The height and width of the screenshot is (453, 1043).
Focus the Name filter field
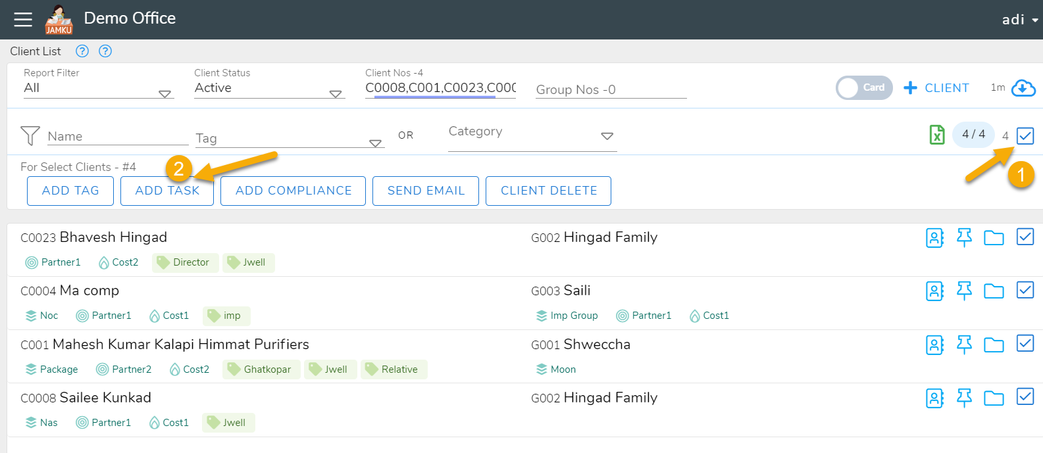click(x=118, y=137)
